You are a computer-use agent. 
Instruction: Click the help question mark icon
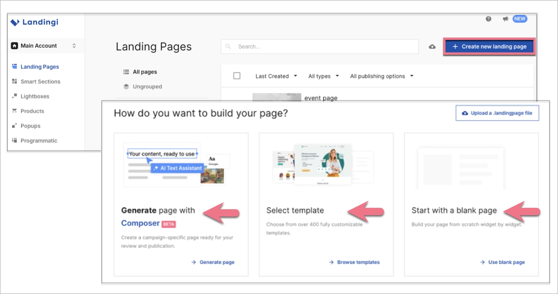(x=487, y=19)
